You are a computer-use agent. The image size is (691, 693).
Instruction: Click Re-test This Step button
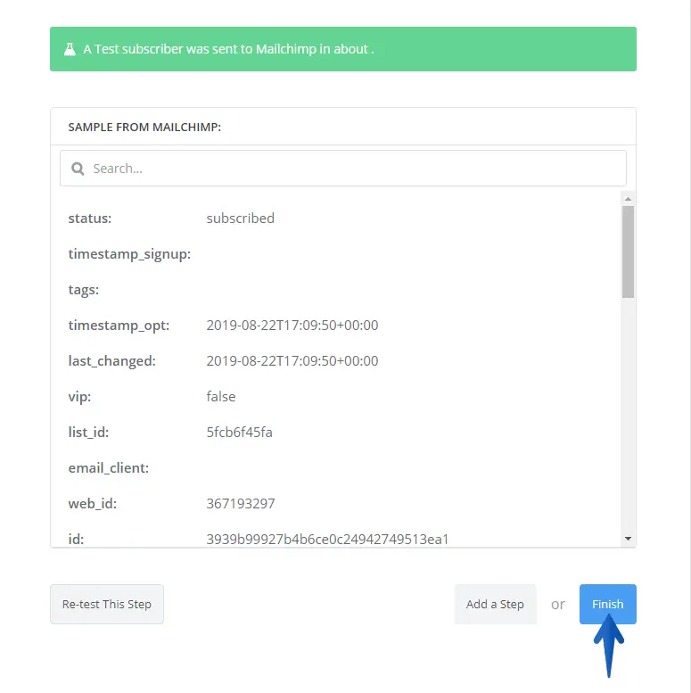(107, 604)
